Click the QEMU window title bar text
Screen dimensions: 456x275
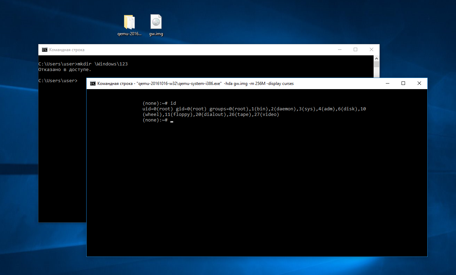pos(196,84)
